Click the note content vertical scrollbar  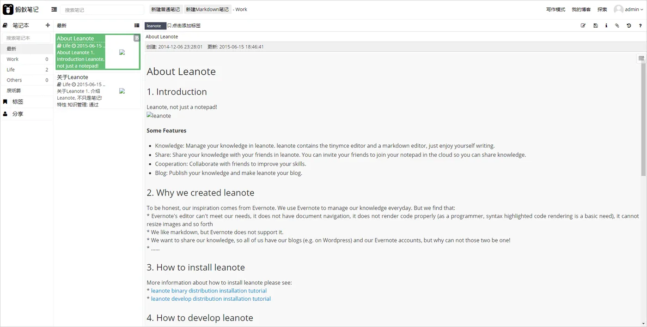[x=643, y=120]
